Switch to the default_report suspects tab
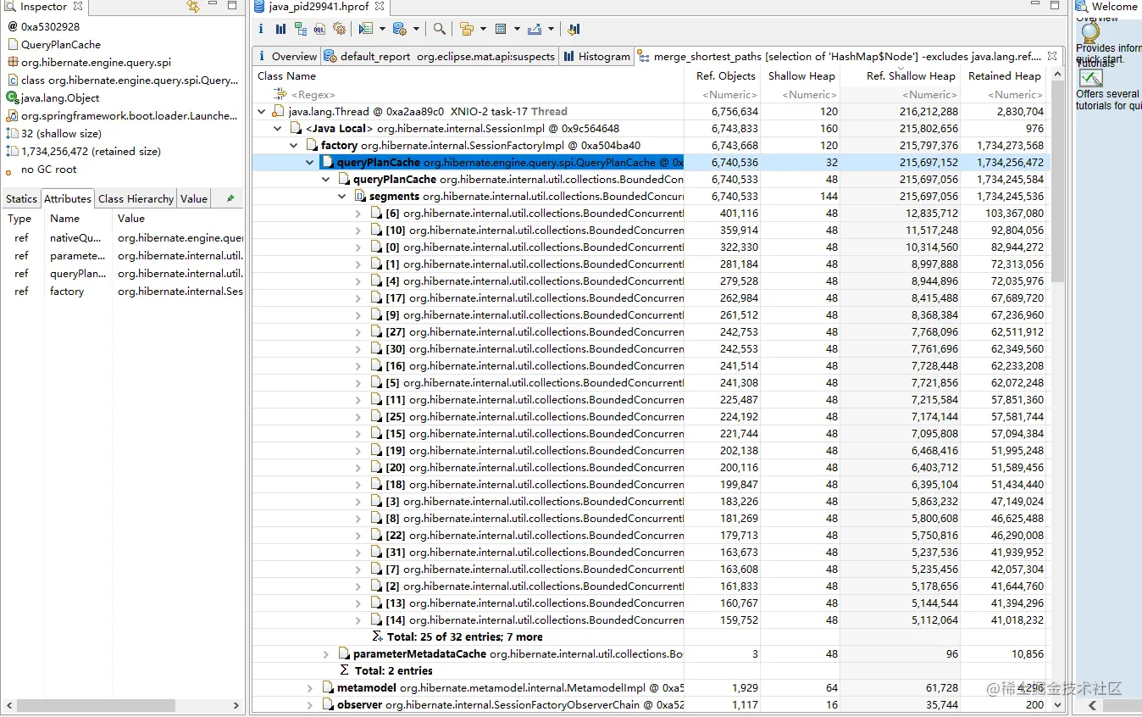 click(440, 56)
